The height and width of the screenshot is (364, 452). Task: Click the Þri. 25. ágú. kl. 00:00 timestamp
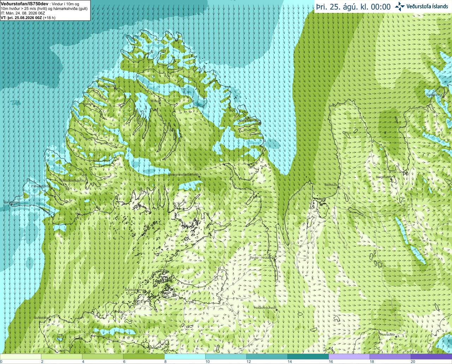point(353,7)
